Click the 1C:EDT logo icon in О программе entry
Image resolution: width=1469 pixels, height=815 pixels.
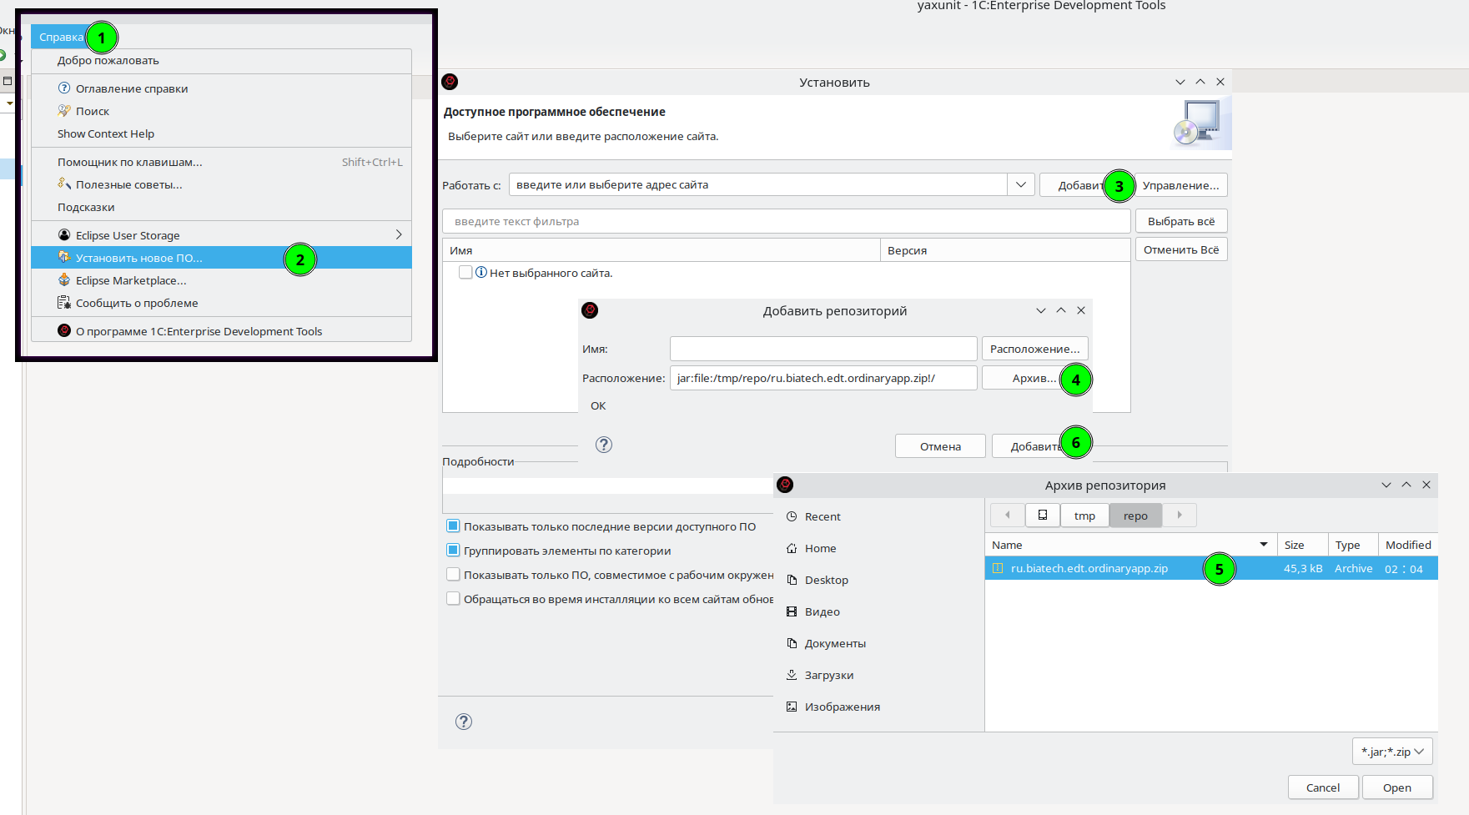pyautogui.click(x=64, y=330)
